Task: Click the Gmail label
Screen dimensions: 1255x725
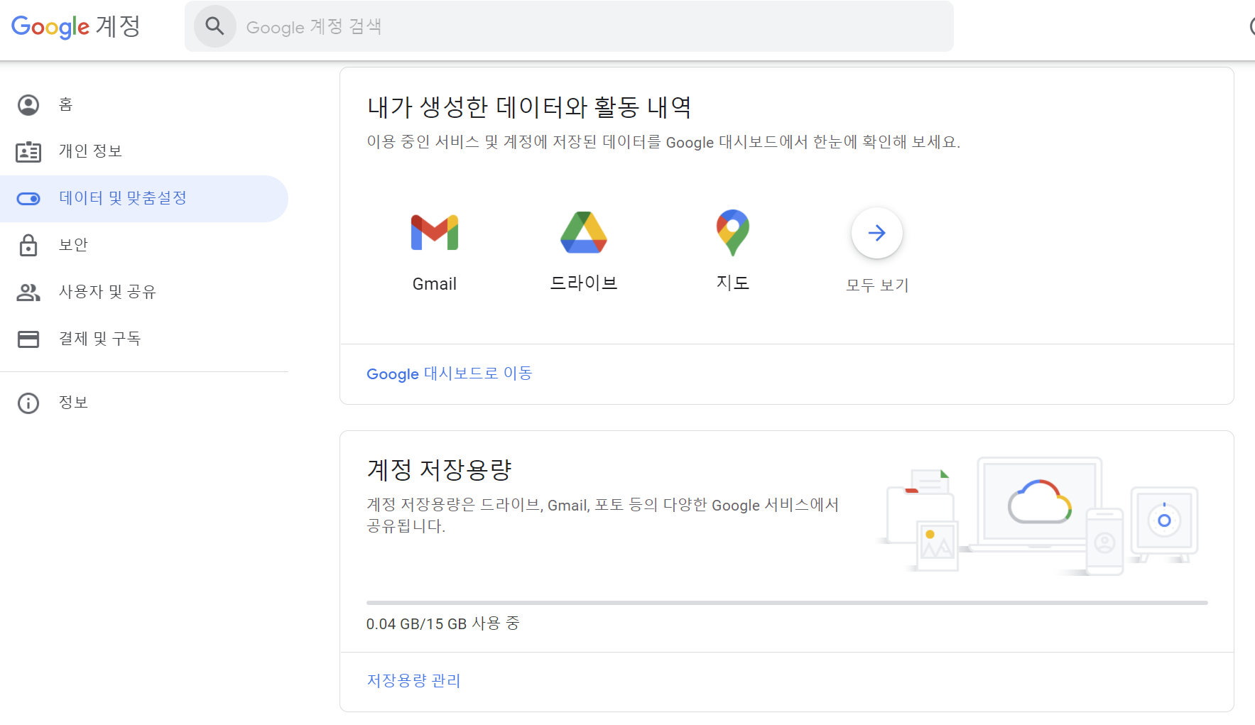Action: pyautogui.click(x=435, y=284)
